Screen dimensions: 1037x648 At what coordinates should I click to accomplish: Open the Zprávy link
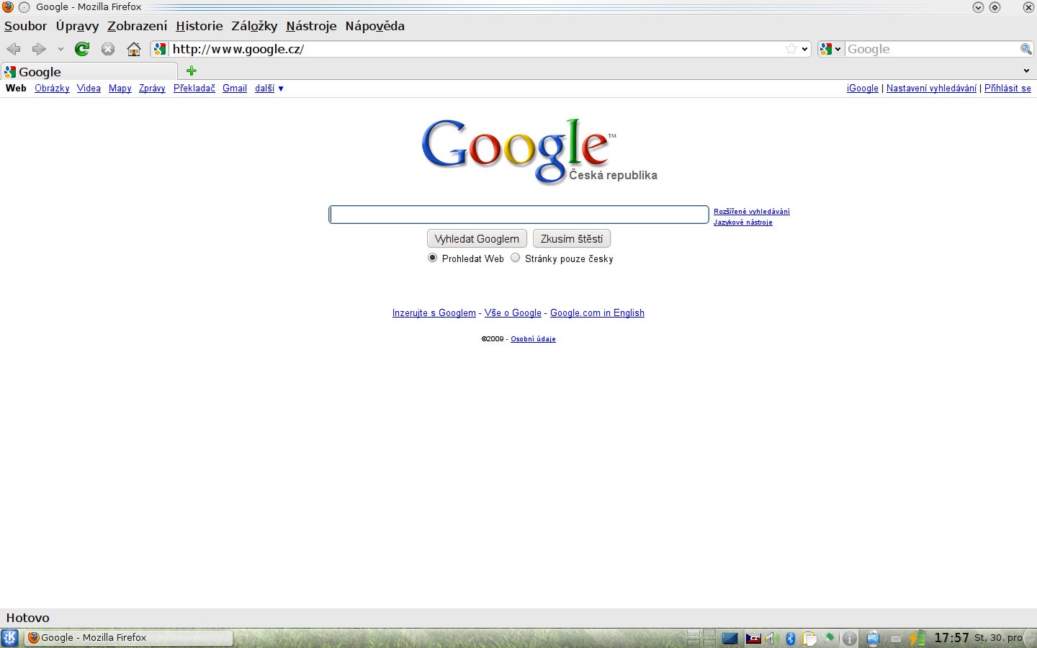point(152,89)
